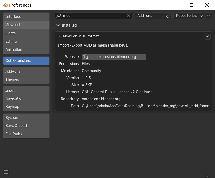Go to the Keymap section
Viewport: 215px width, 178px height.
tap(26, 107)
